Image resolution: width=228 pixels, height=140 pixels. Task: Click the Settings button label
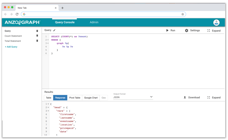(x=195, y=30)
